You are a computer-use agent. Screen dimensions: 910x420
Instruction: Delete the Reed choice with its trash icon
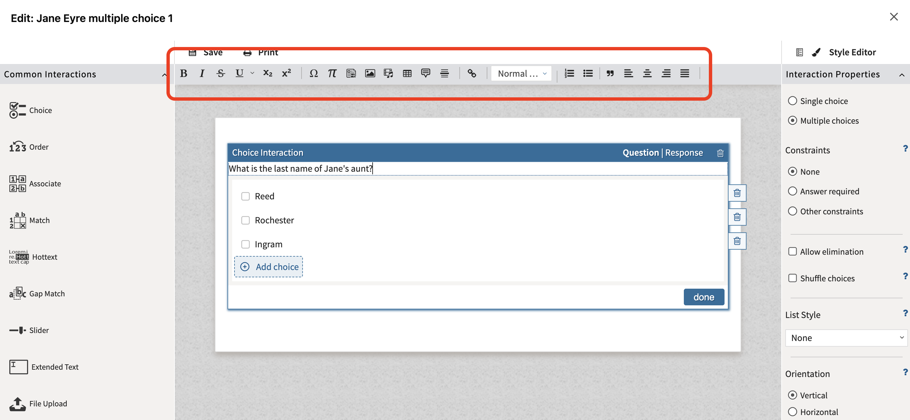[x=737, y=193]
